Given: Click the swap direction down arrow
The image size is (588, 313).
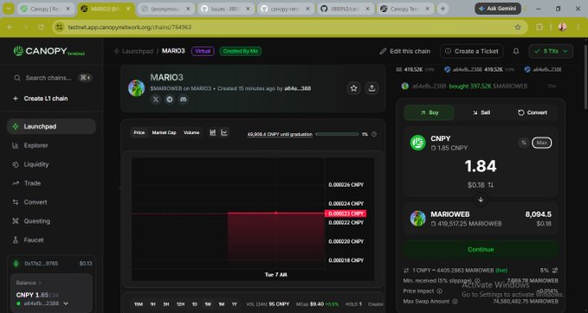Looking at the screenshot, I should coord(481,200).
